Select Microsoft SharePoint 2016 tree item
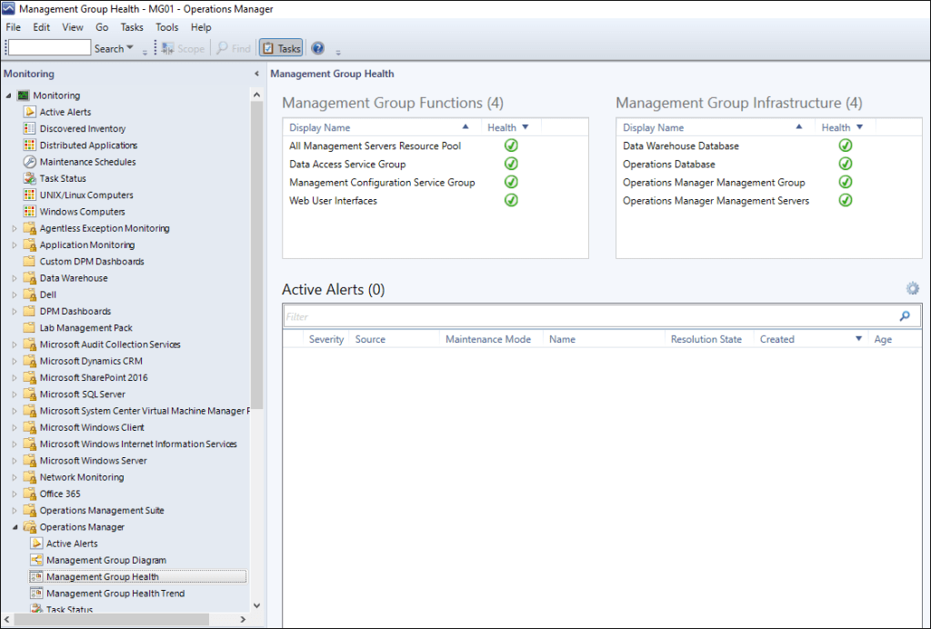The width and height of the screenshot is (931, 629). pyautogui.click(x=94, y=377)
